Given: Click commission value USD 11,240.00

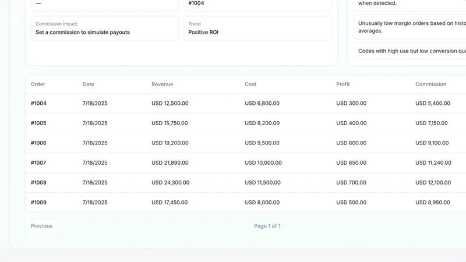Looking at the screenshot, I should tap(433, 163).
